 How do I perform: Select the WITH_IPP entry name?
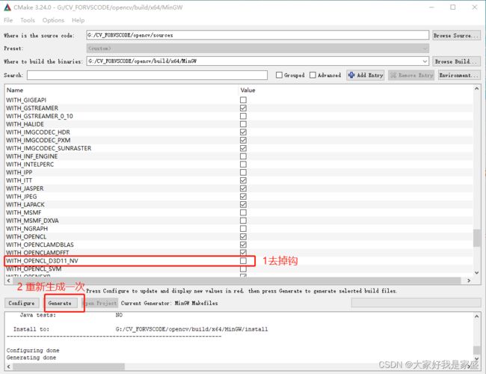[x=19, y=173]
